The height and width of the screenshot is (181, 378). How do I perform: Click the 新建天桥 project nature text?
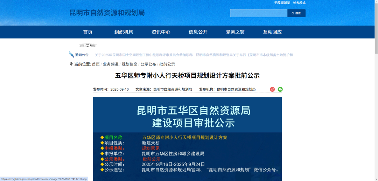pos(150,143)
